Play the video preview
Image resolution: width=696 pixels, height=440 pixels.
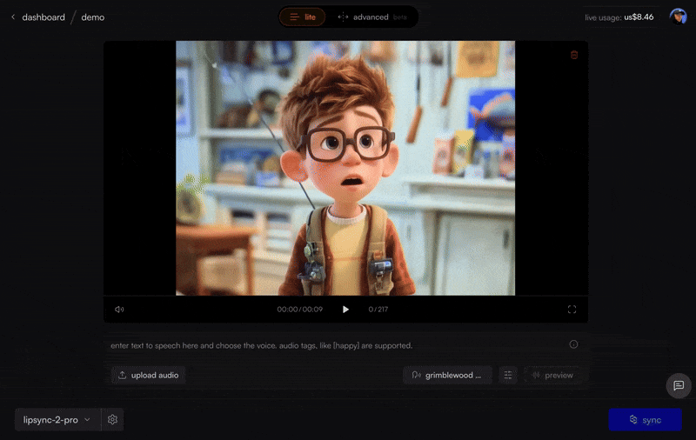[345, 310]
